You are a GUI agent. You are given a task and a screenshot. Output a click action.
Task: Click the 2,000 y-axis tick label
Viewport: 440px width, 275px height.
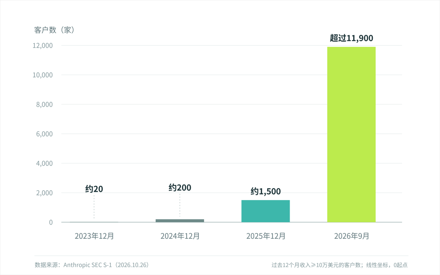point(44,193)
